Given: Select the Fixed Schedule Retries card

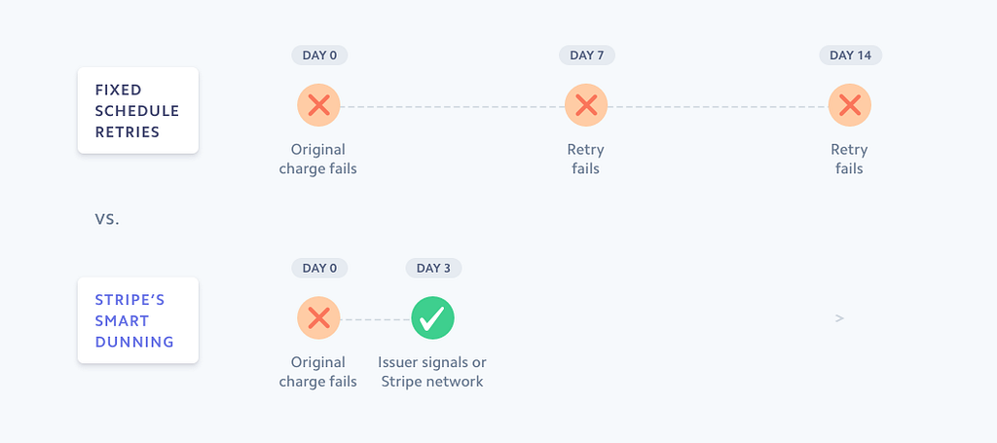Looking at the screenshot, I should (x=138, y=110).
